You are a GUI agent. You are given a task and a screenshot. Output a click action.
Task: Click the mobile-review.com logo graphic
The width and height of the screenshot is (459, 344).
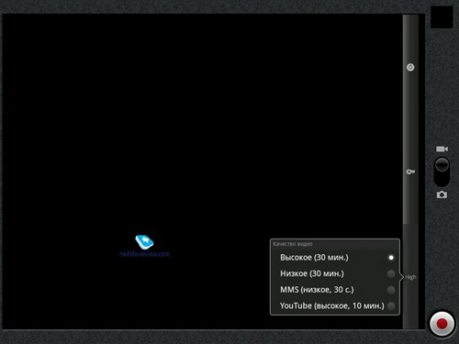pos(144,242)
